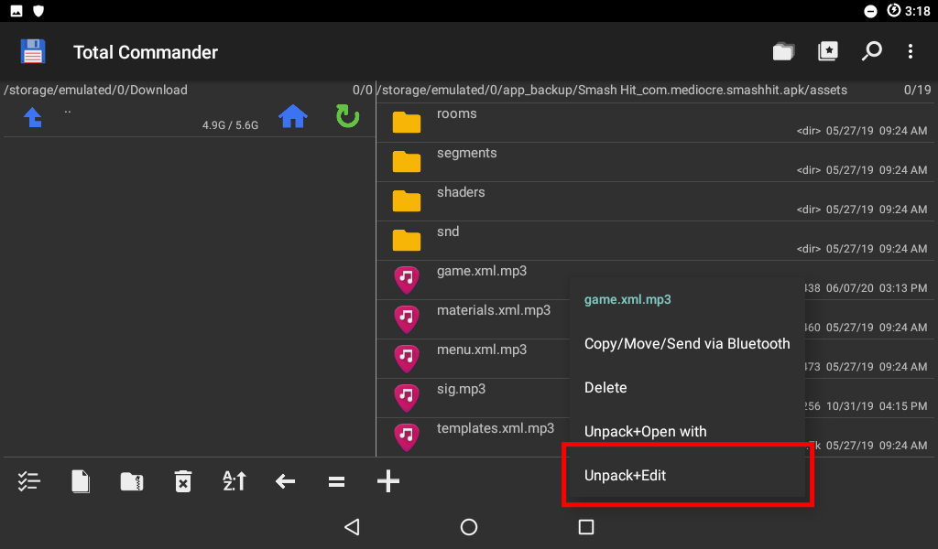
Task: Reload the left panel with green arrow
Action: 347,116
